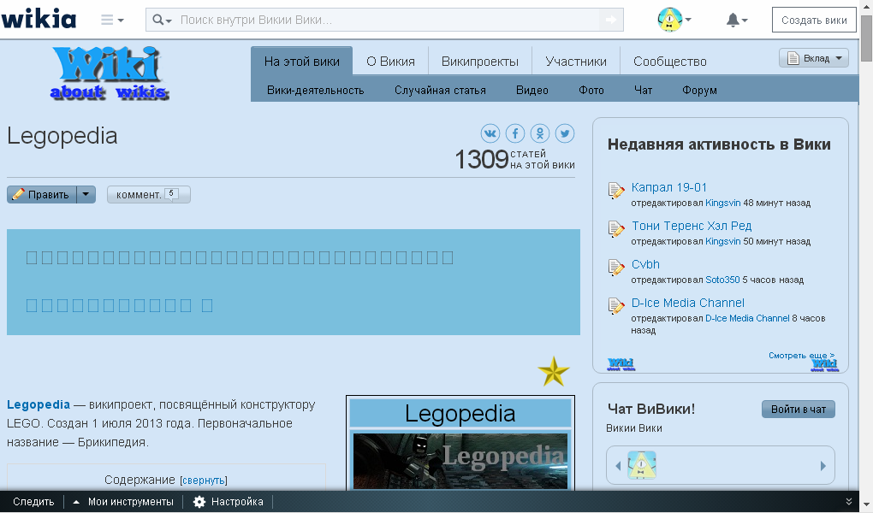Open Настройка in the bottom toolbar

point(228,501)
